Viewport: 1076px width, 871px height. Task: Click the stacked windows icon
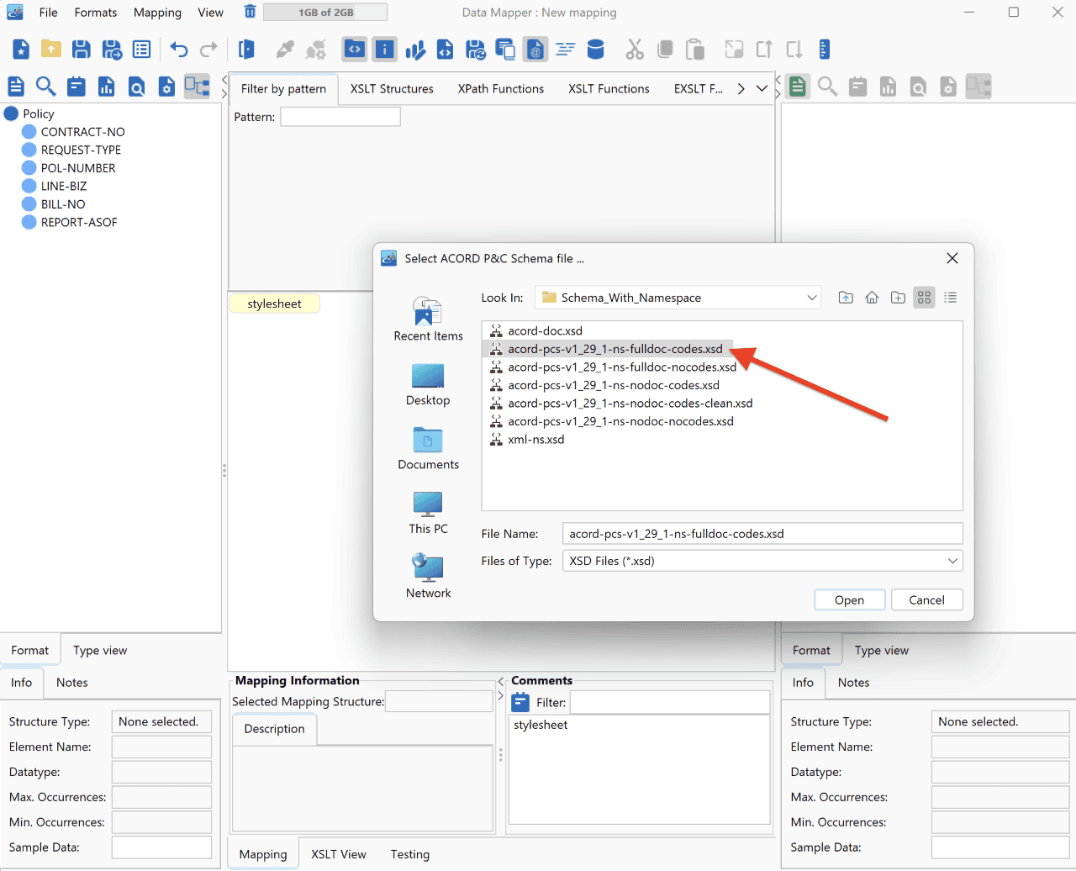pyautogui.click(x=506, y=50)
